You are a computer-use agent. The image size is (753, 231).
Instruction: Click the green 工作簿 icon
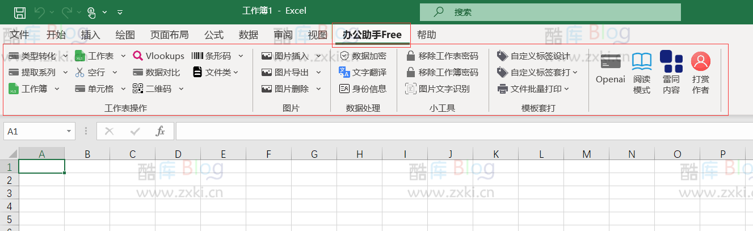[x=14, y=89]
